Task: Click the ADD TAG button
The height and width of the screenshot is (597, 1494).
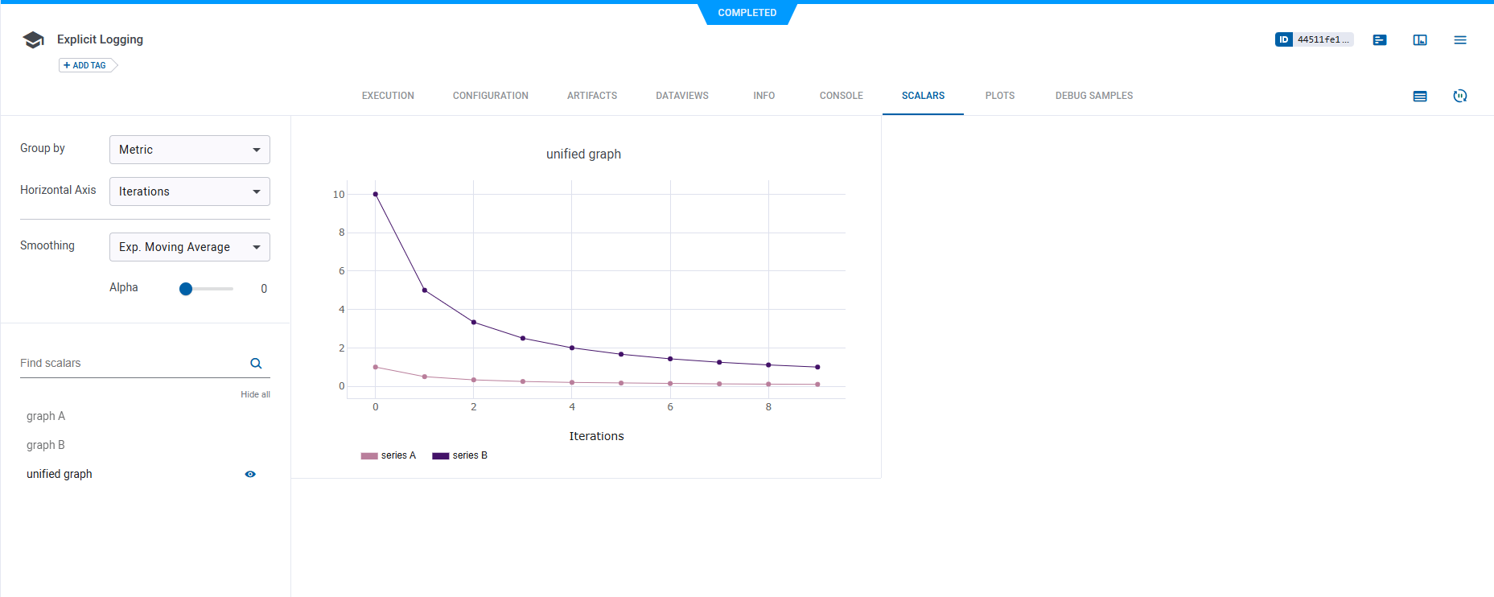Action: point(85,65)
